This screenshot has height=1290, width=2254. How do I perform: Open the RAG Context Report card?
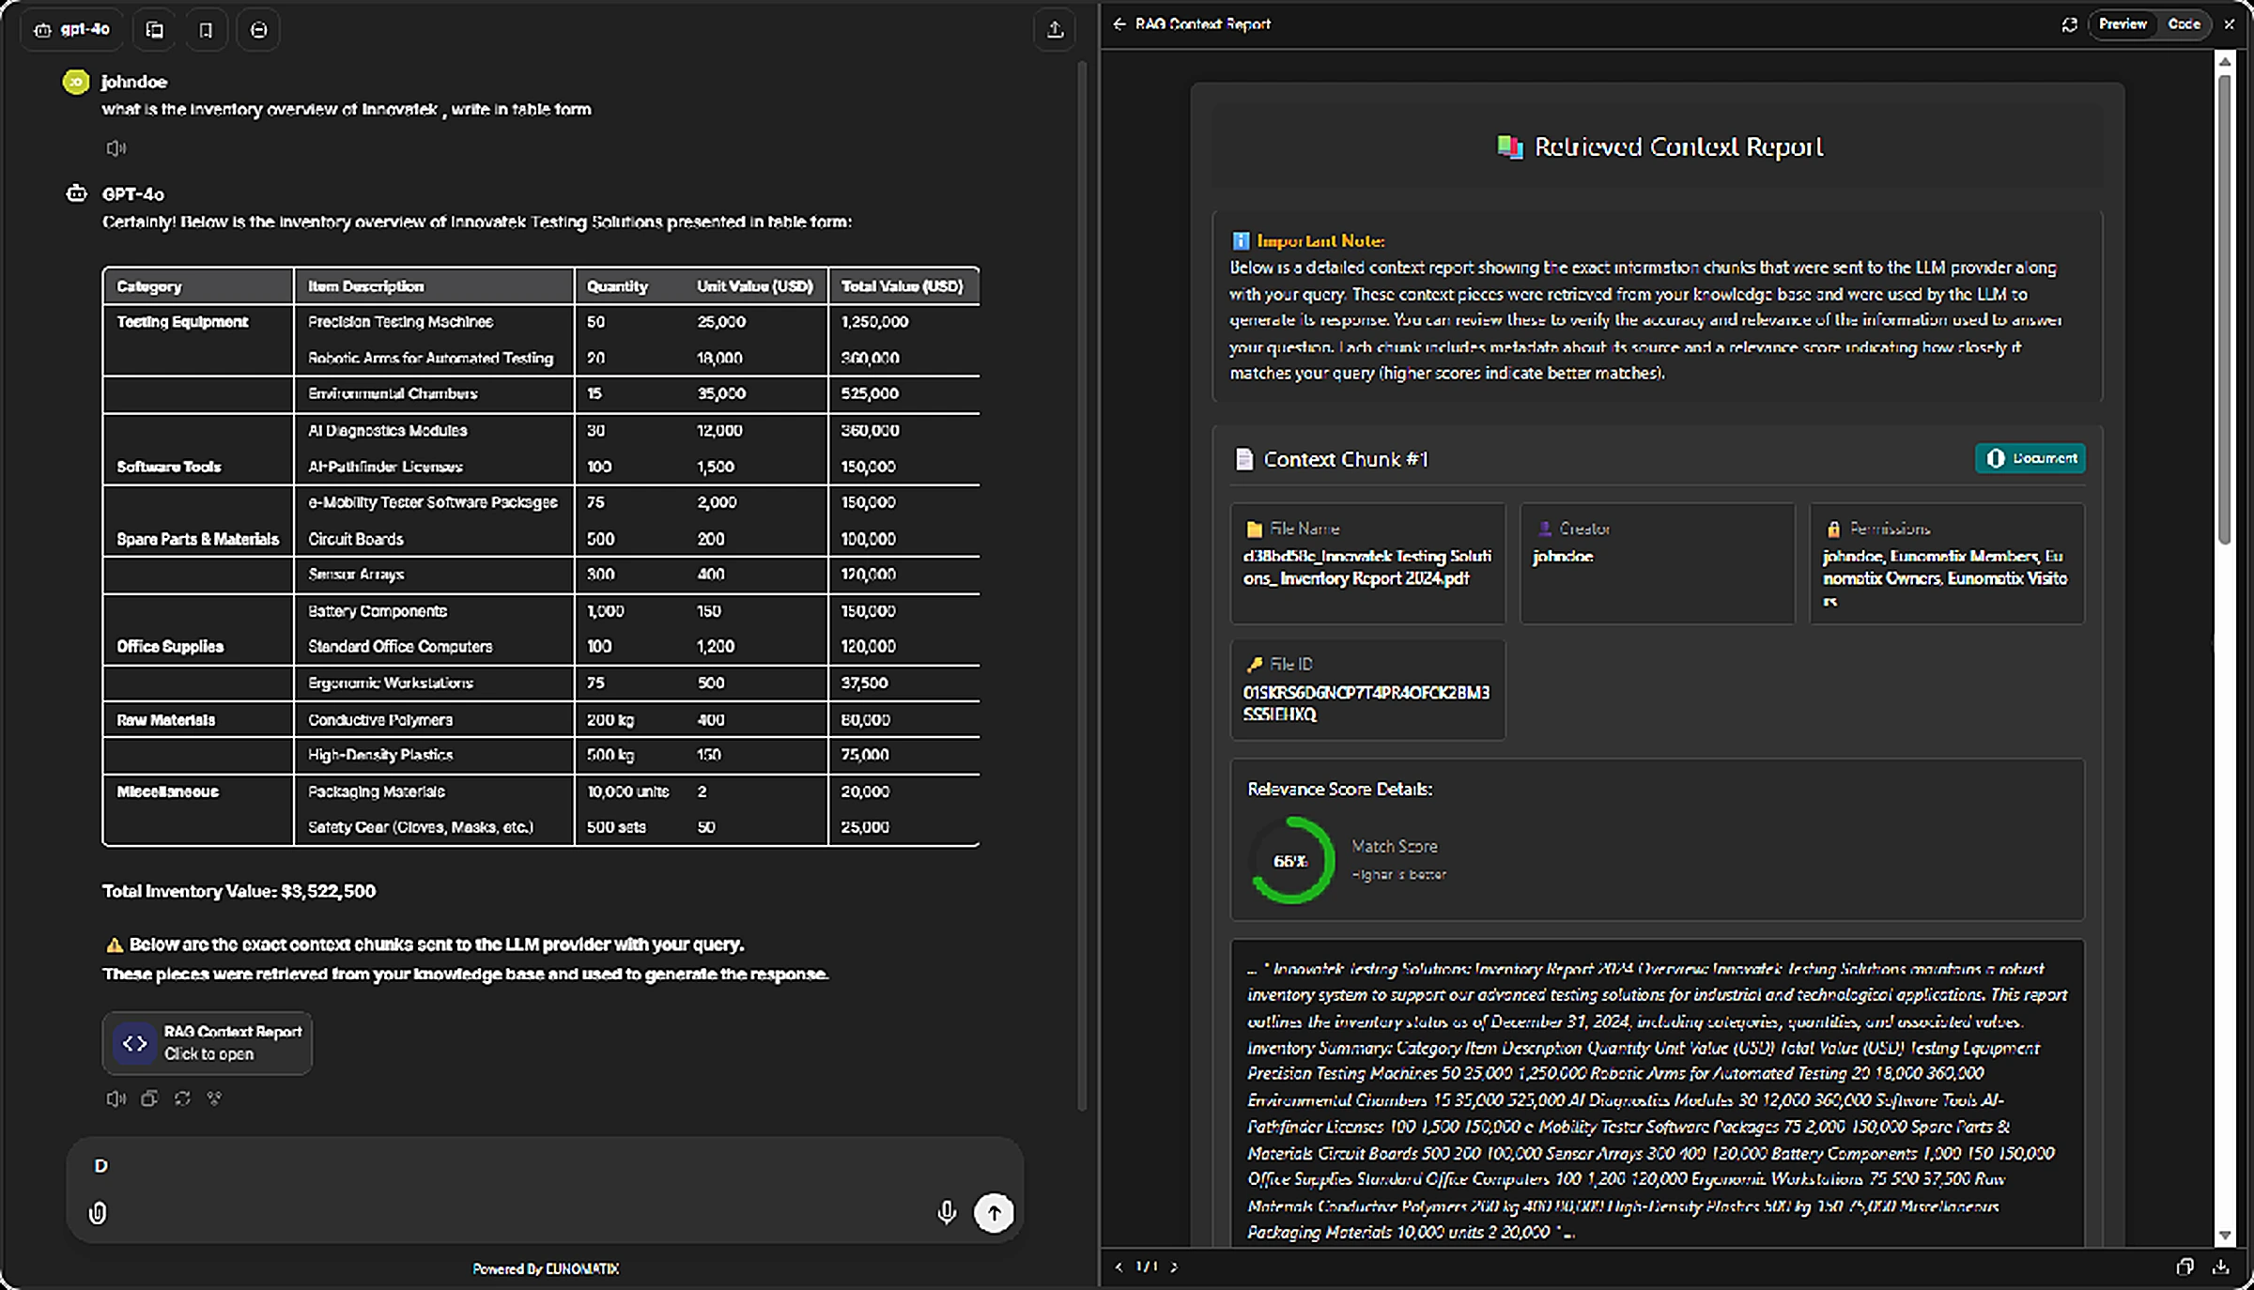coord(208,1043)
